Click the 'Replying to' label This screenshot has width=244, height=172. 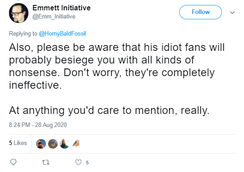(x=23, y=34)
